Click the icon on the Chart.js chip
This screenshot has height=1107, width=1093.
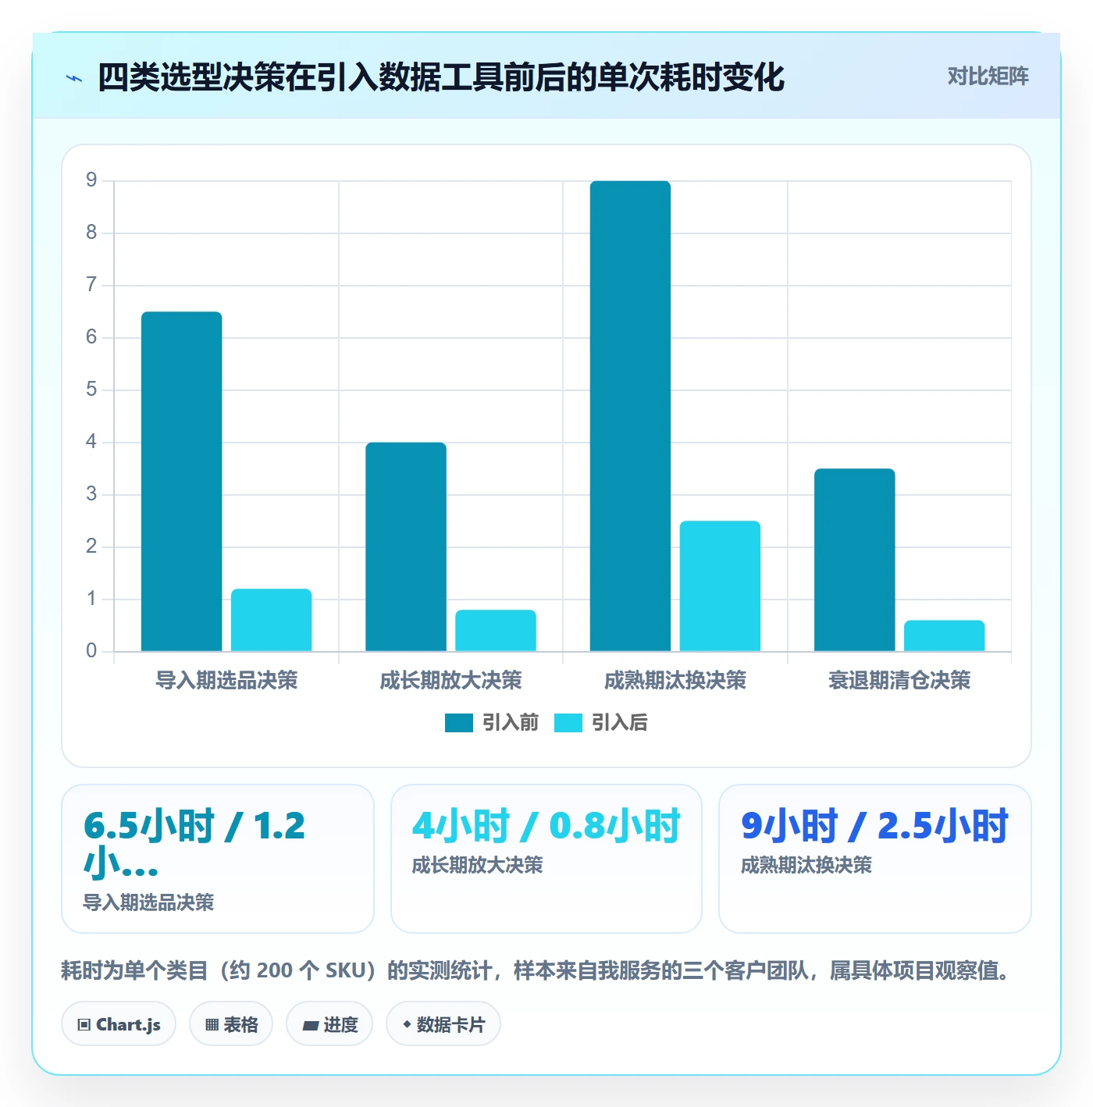coord(84,1025)
